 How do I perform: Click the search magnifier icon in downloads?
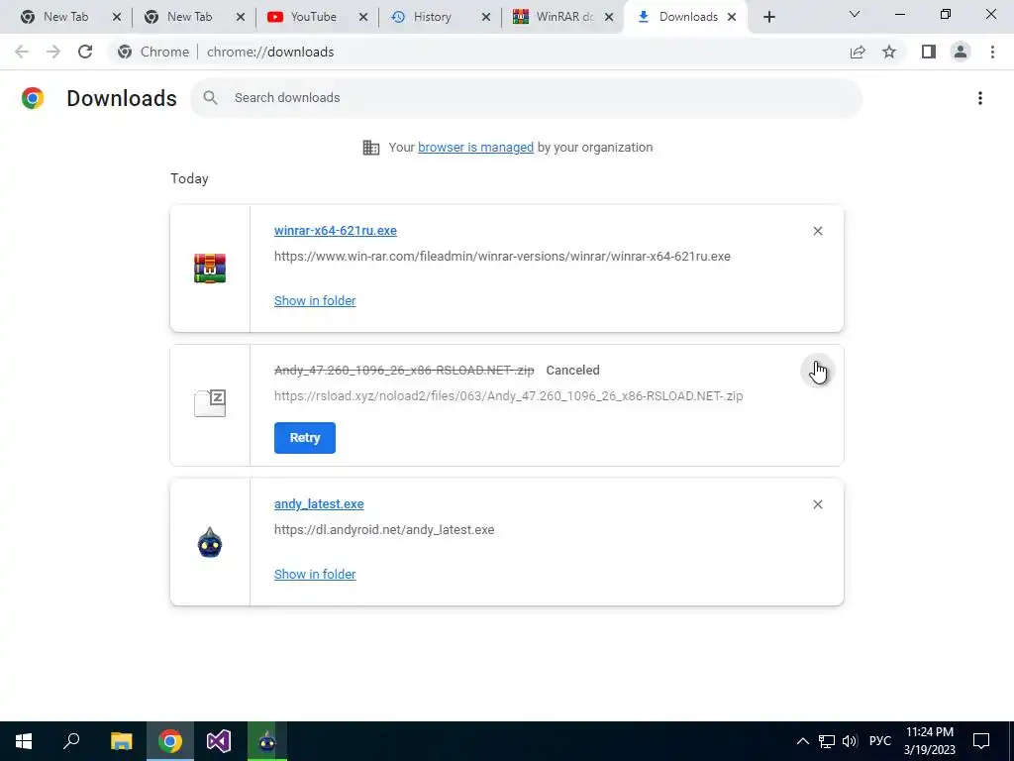(210, 98)
